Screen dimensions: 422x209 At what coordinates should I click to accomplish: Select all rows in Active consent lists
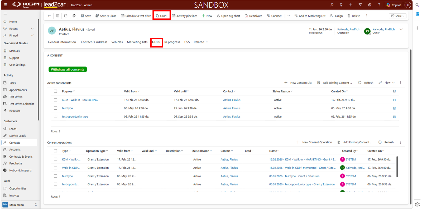pyautogui.click(x=55, y=91)
